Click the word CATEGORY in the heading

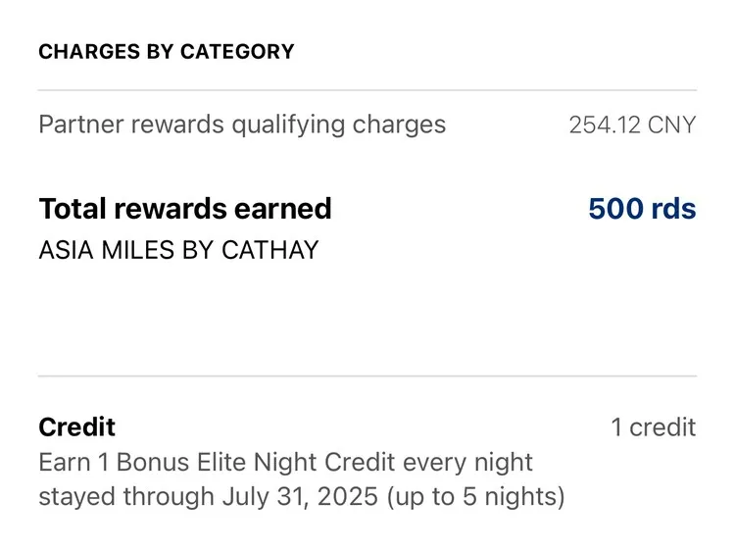pyautogui.click(x=237, y=52)
